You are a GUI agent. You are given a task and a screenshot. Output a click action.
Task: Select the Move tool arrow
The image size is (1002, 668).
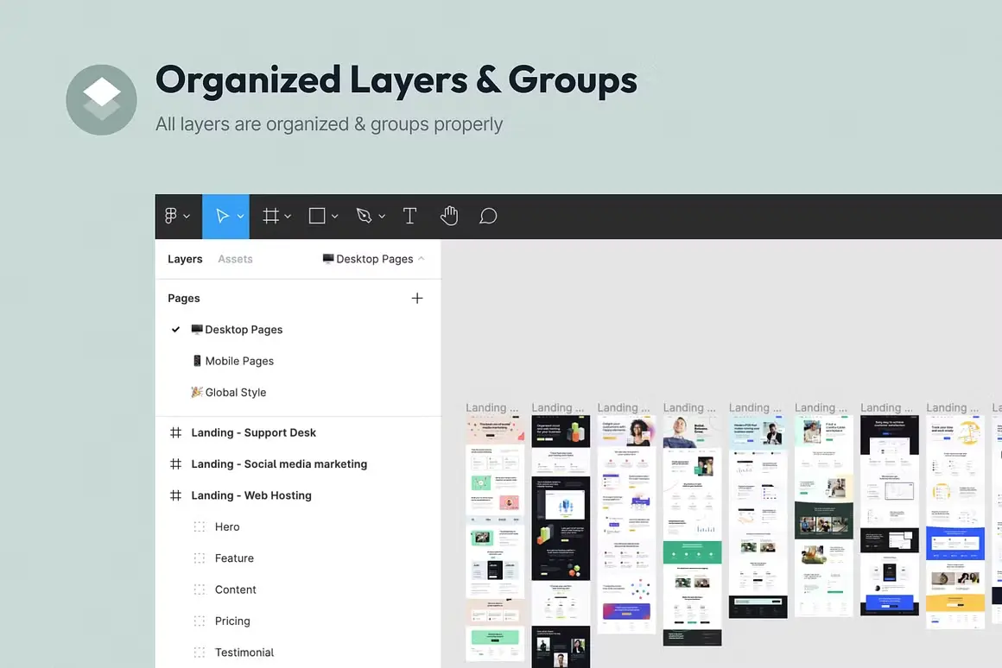[x=222, y=217]
